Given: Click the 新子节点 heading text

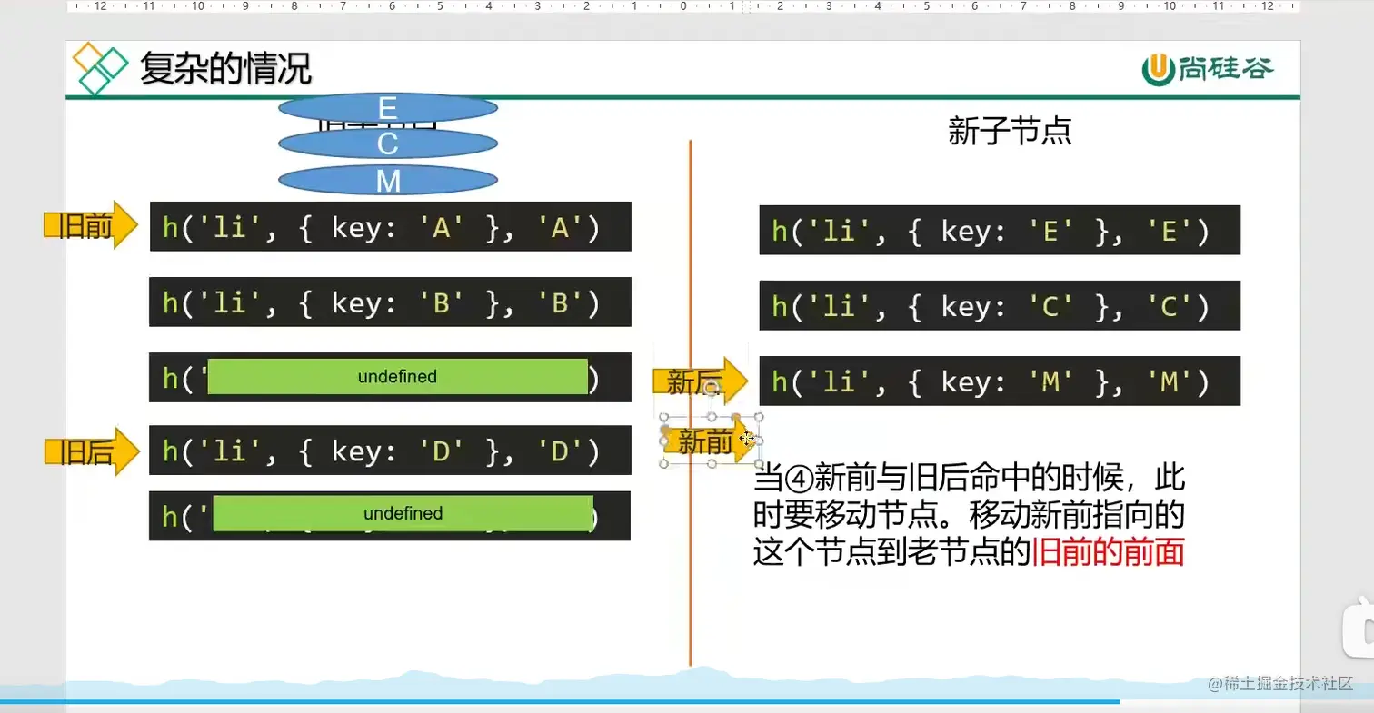Looking at the screenshot, I should click(x=1011, y=132).
